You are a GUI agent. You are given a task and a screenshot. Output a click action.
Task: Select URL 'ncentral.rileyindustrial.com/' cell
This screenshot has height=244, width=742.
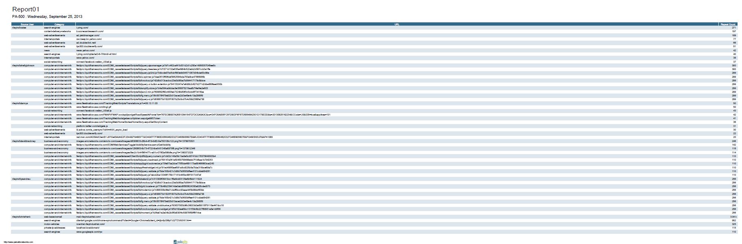90,224
